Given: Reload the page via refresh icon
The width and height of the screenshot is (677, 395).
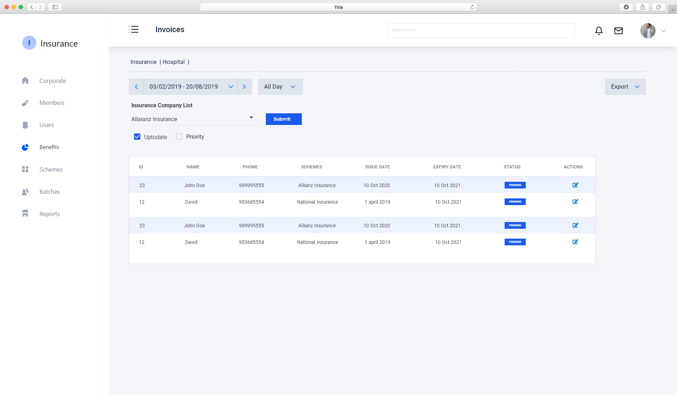Looking at the screenshot, I should pyautogui.click(x=472, y=7).
